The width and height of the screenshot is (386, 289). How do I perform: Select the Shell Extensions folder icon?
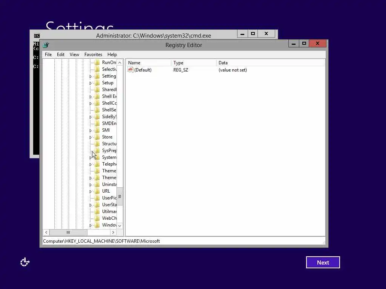click(97, 96)
